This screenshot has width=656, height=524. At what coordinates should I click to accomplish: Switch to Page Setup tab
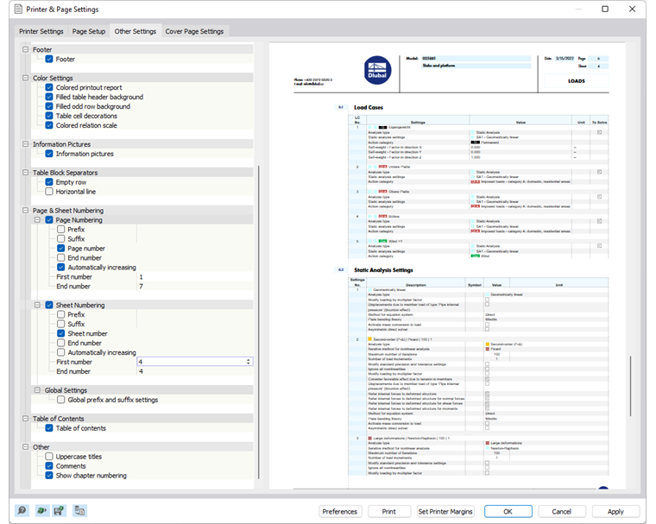(89, 31)
